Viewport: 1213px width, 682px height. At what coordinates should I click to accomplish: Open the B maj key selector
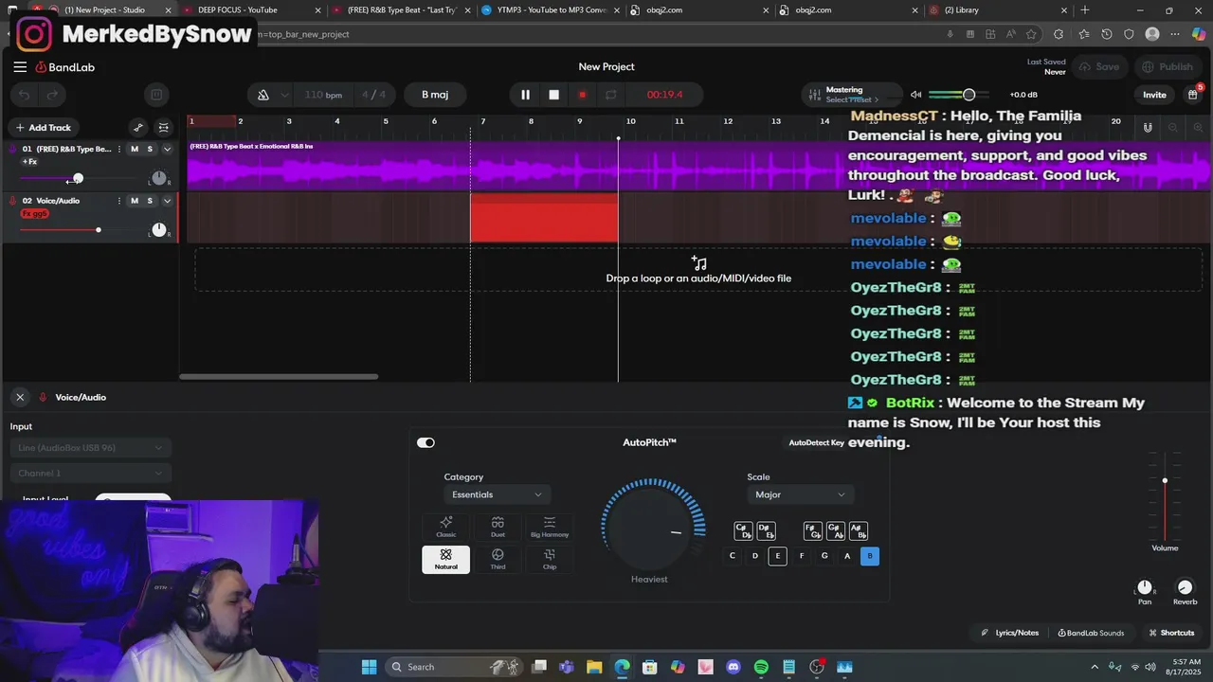click(x=435, y=95)
